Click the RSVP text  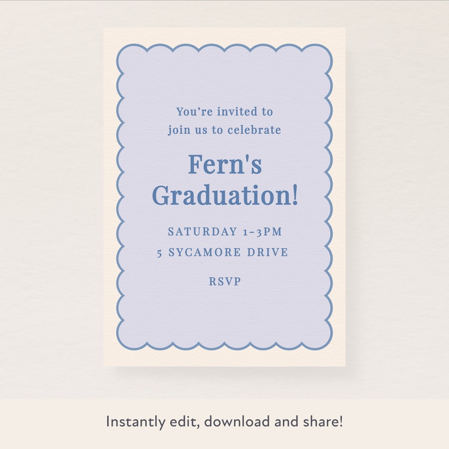[224, 282]
